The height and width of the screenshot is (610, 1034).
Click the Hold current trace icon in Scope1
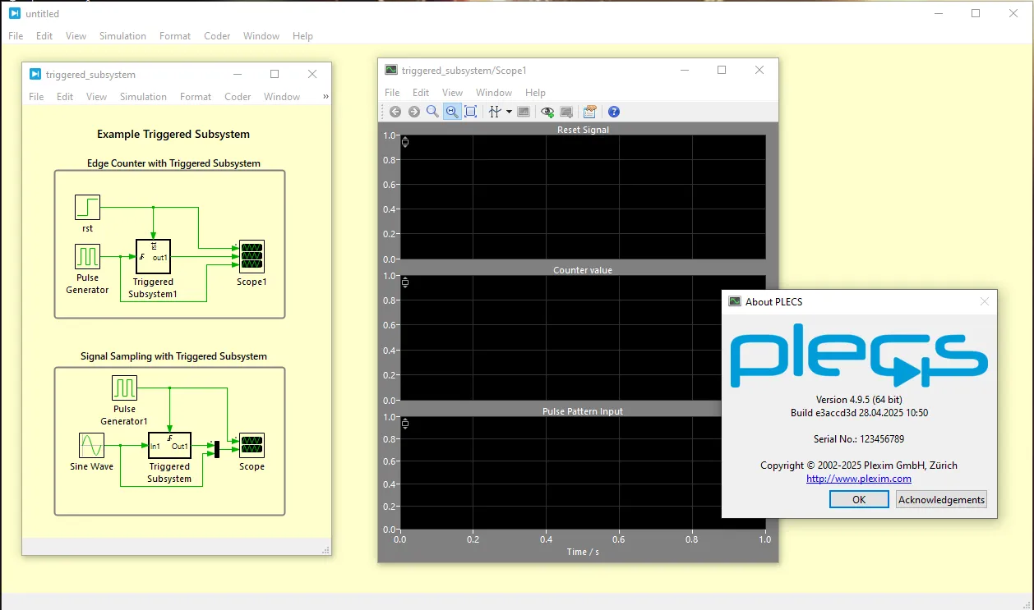[x=566, y=112]
